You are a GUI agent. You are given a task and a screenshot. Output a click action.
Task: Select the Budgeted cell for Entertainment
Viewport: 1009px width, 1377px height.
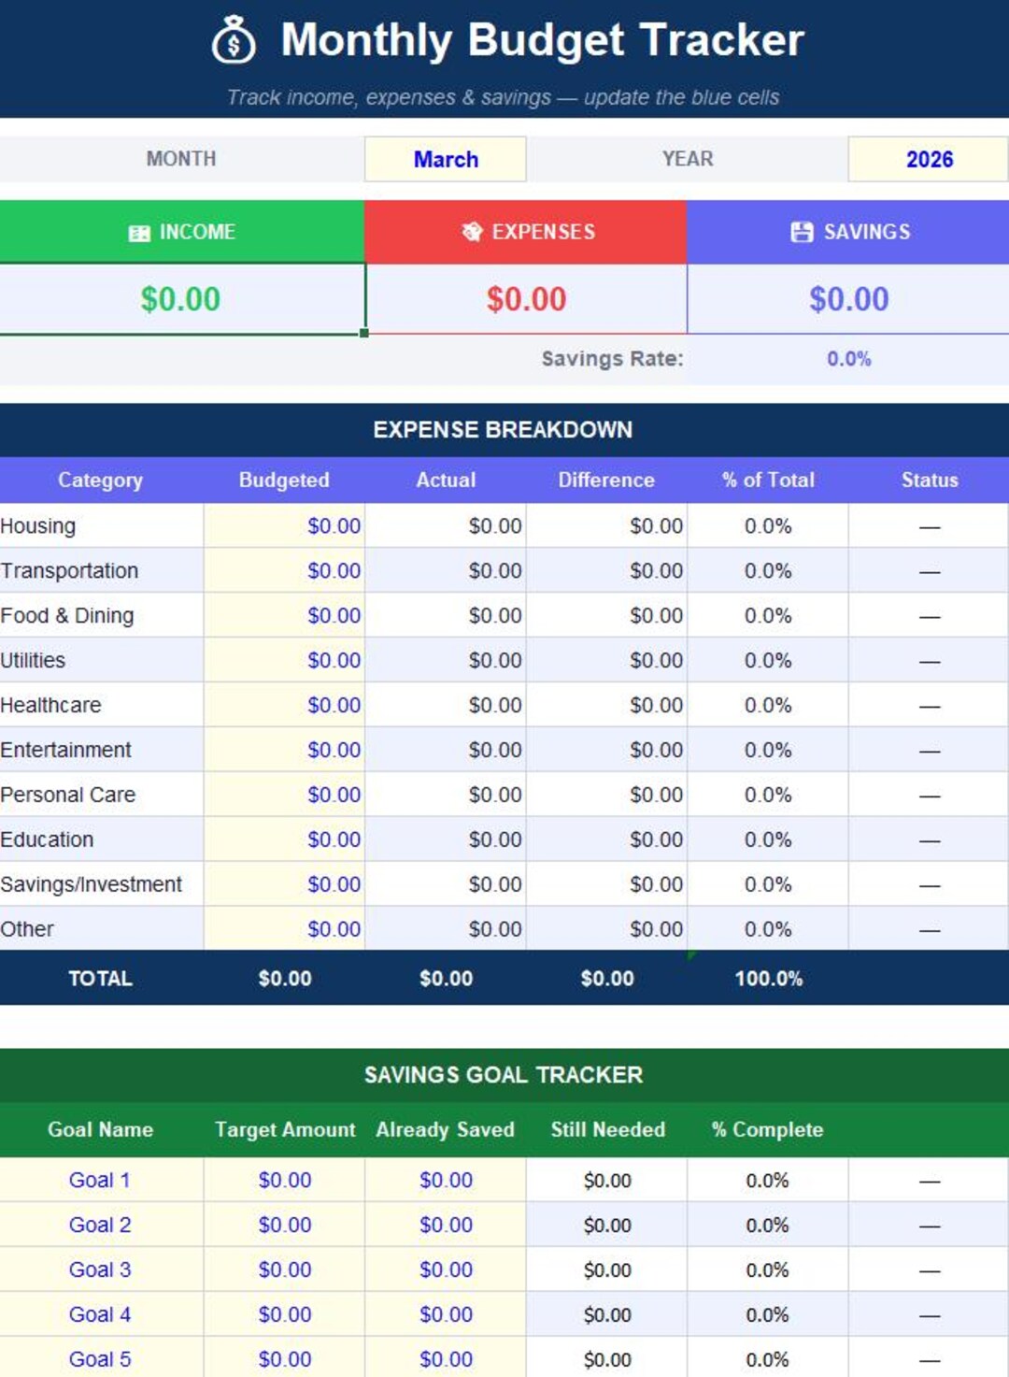point(284,751)
